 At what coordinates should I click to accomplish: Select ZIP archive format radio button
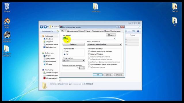[64, 54]
